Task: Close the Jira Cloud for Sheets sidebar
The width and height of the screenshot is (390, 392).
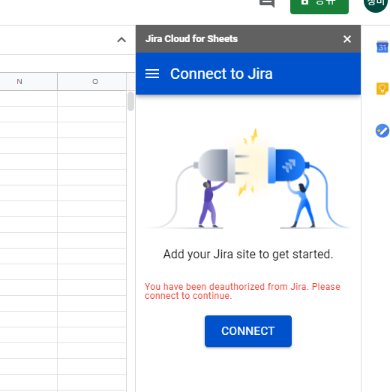Action: [x=347, y=39]
